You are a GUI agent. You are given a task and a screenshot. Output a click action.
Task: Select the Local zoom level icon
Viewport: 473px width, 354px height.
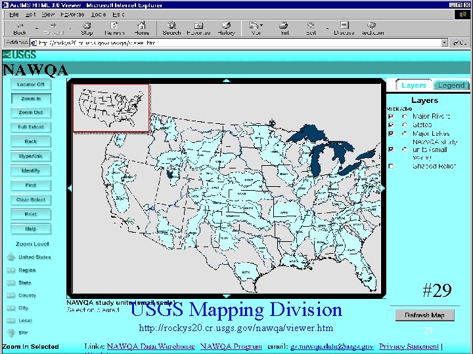11,321
